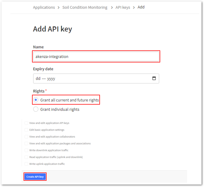Open Soil Condition Monitoring breadcrumb link
This screenshot has width=204, height=187.
(x=85, y=7)
